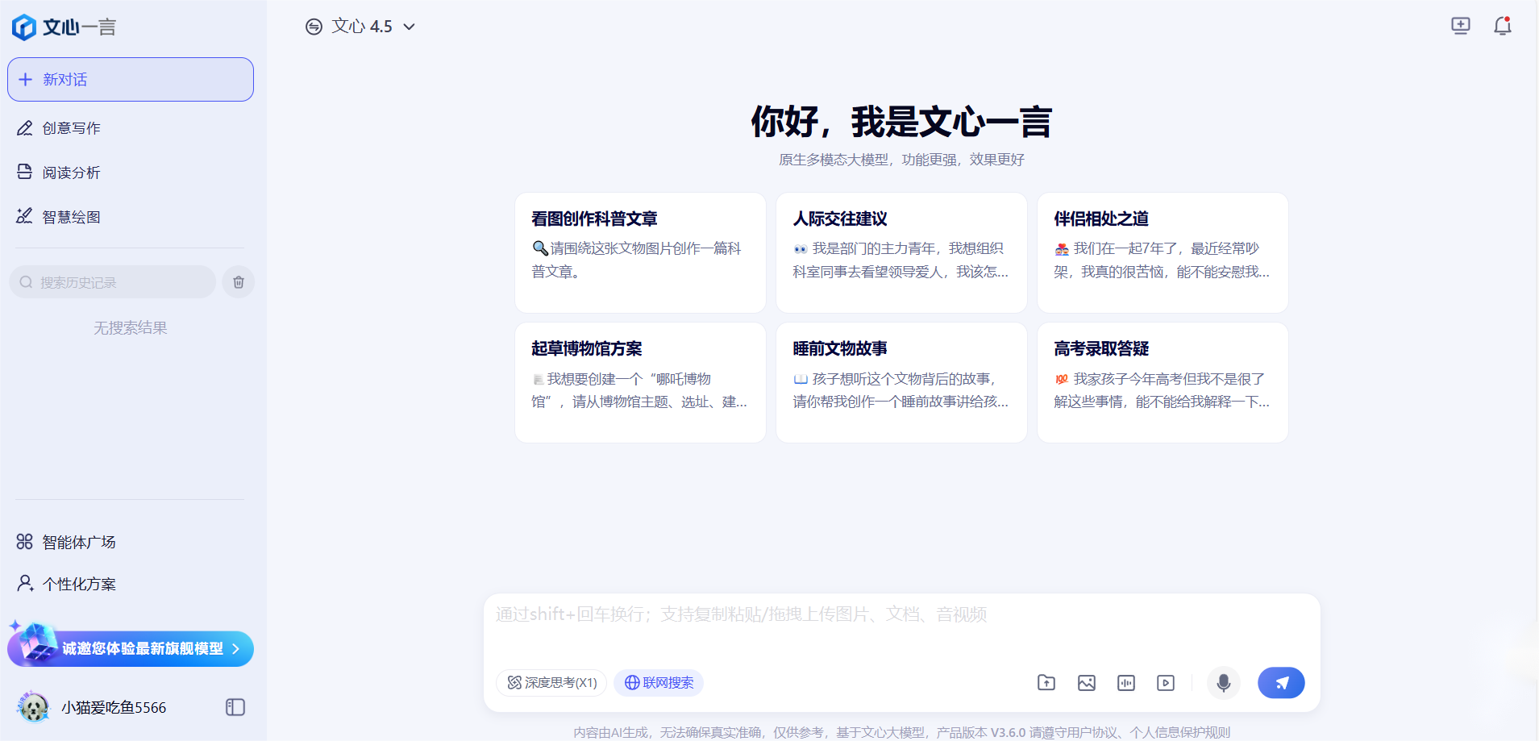Click the magnifier icon in history search
The height and width of the screenshot is (741, 1539).
pyautogui.click(x=26, y=282)
